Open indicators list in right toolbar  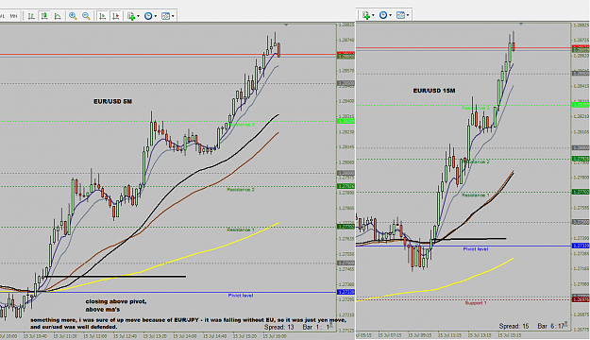[365, 15]
